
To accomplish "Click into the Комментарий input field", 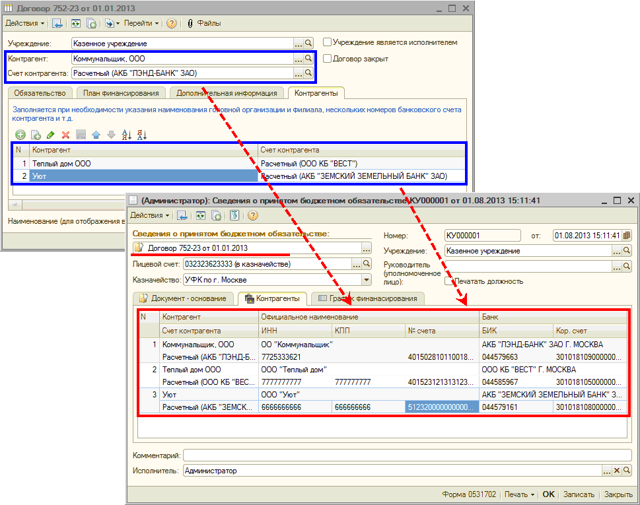I will [408, 455].
